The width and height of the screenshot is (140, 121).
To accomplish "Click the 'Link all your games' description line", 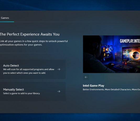I will coord(34,41).
